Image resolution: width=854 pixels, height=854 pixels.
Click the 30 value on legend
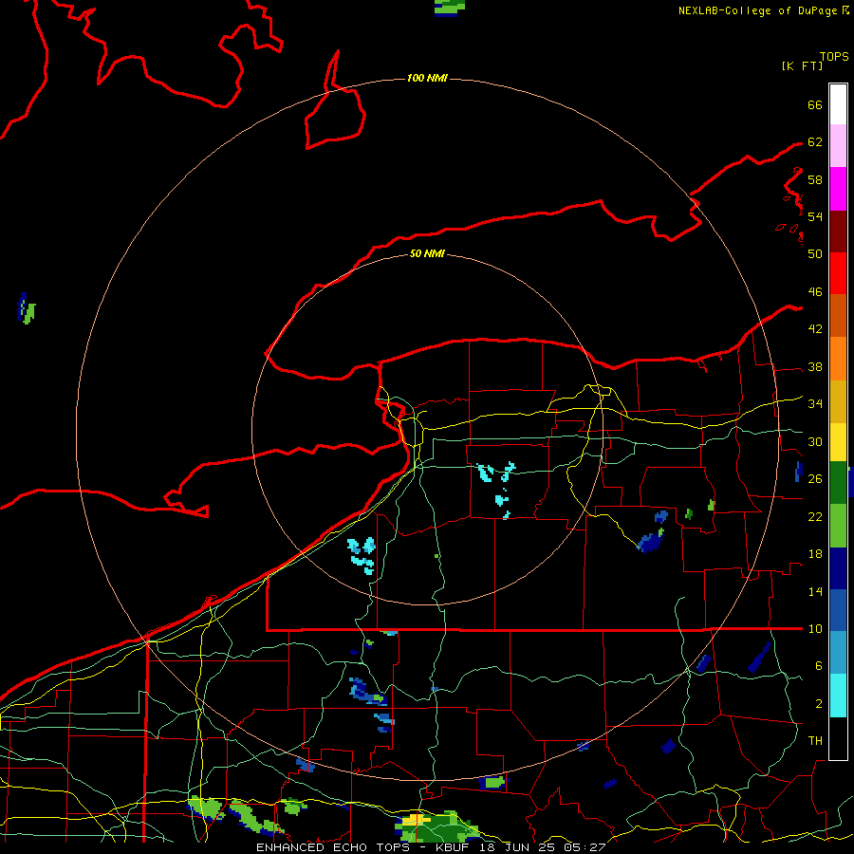(x=815, y=441)
